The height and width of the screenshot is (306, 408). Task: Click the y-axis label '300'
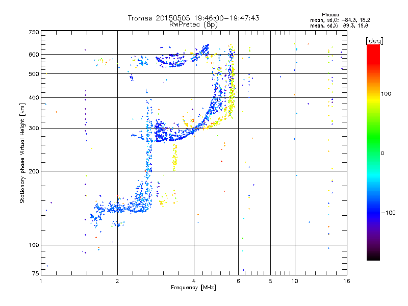pos(34,128)
